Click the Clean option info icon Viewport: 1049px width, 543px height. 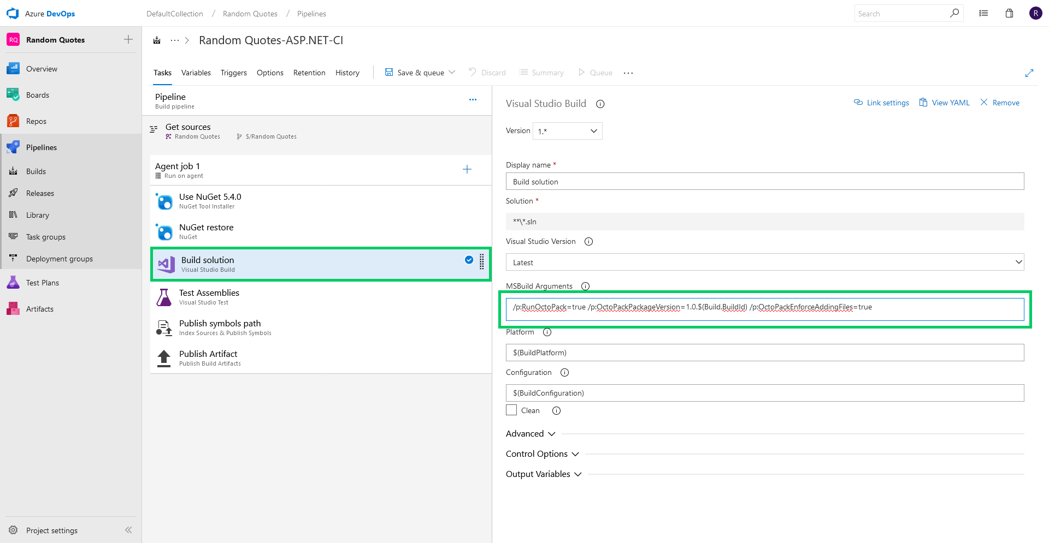(x=556, y=410)
